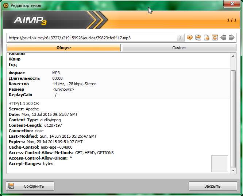Viewport: 243px width, 196px height.
Task: Click the document with orange arrow icon
Action: [x=207, y=38]
